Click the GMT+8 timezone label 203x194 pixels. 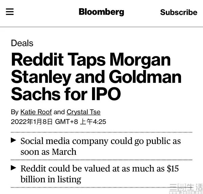click(66, 122)
